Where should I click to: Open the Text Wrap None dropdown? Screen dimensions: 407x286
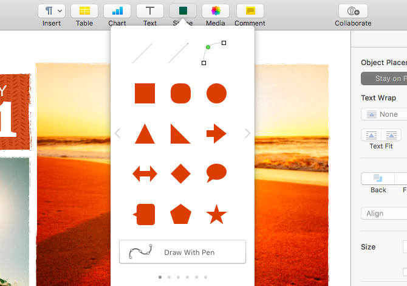coord(384,114)
